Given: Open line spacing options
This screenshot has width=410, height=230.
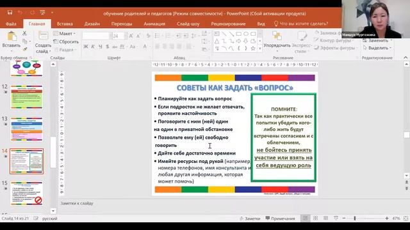Looking at the screenshot, I should click(x=193, y=36).
